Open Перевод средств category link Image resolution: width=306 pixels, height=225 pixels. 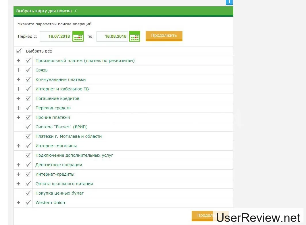pos(53,108)
